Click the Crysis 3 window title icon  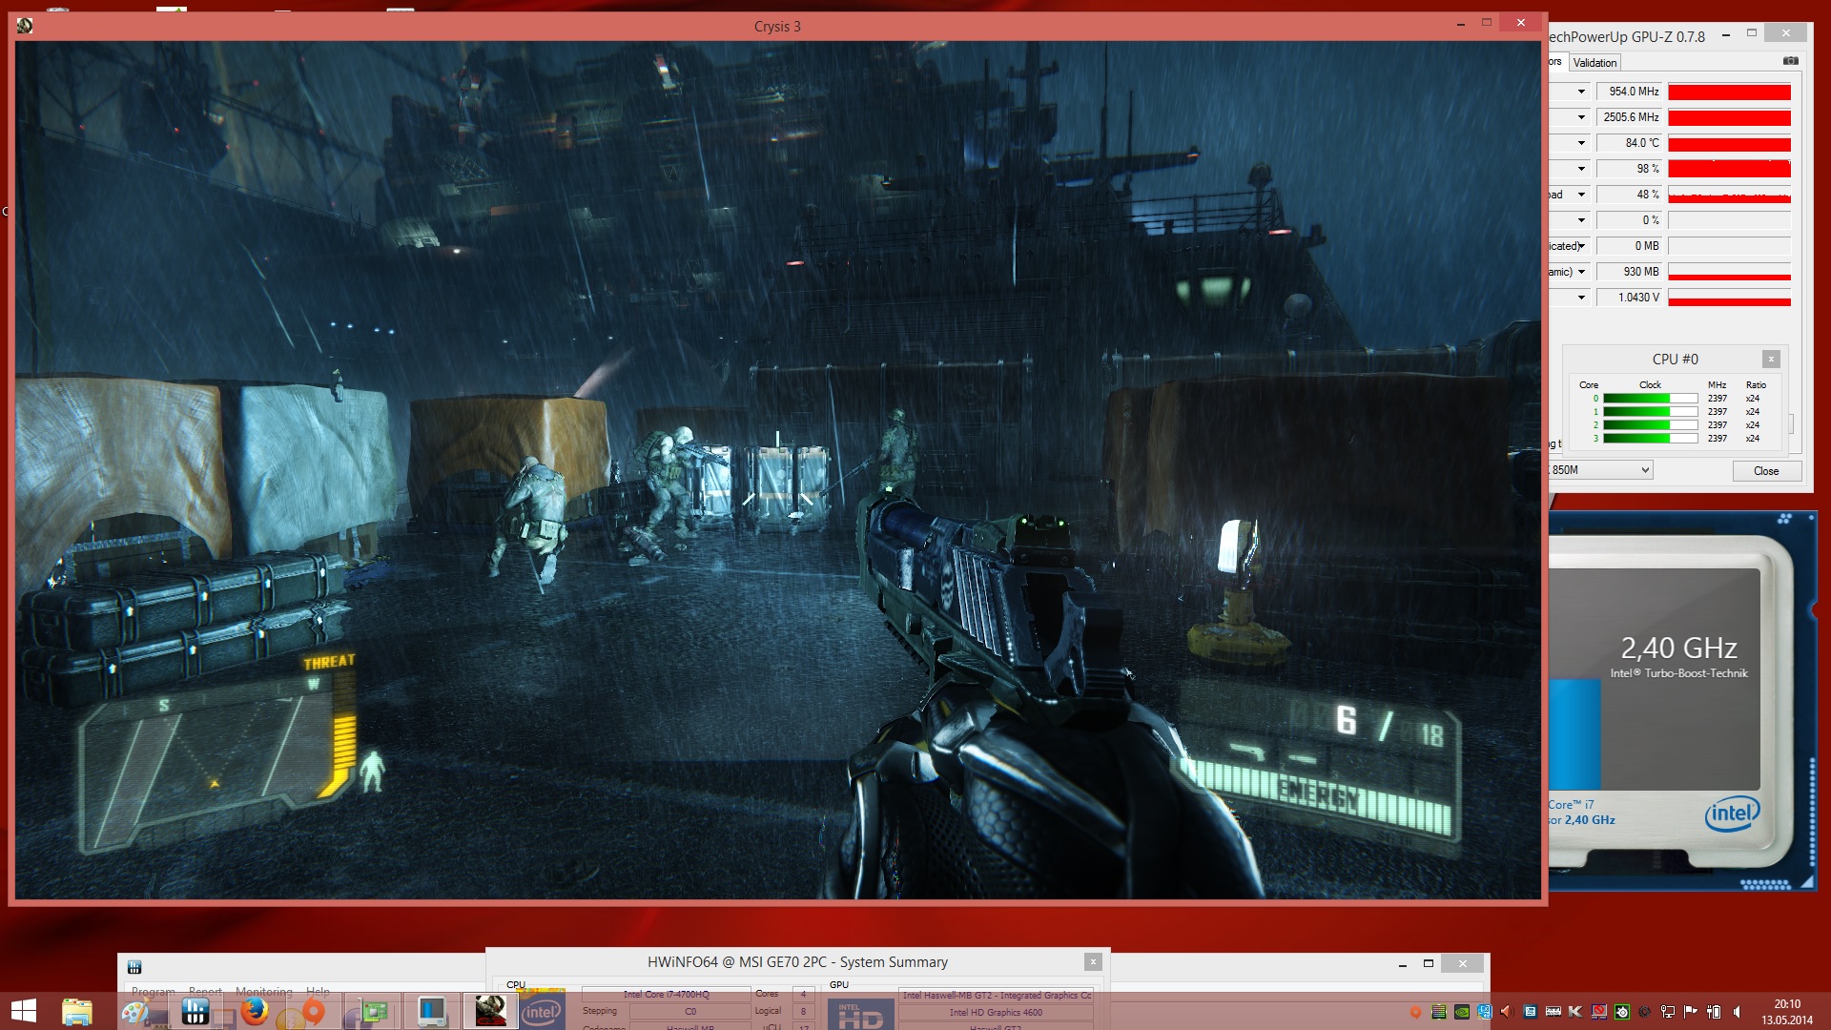tap(25, 26)
